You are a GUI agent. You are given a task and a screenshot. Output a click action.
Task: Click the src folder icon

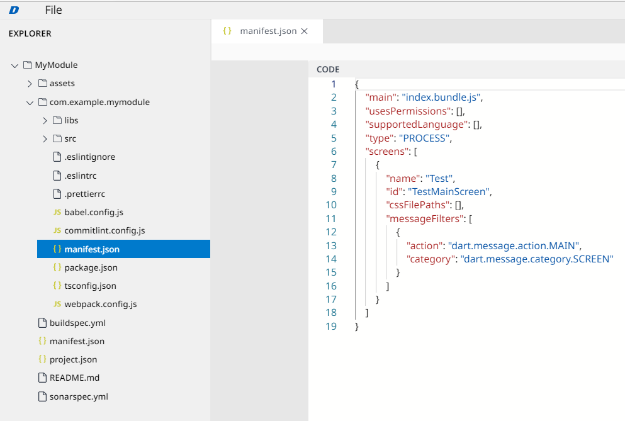tap(57, 138)
